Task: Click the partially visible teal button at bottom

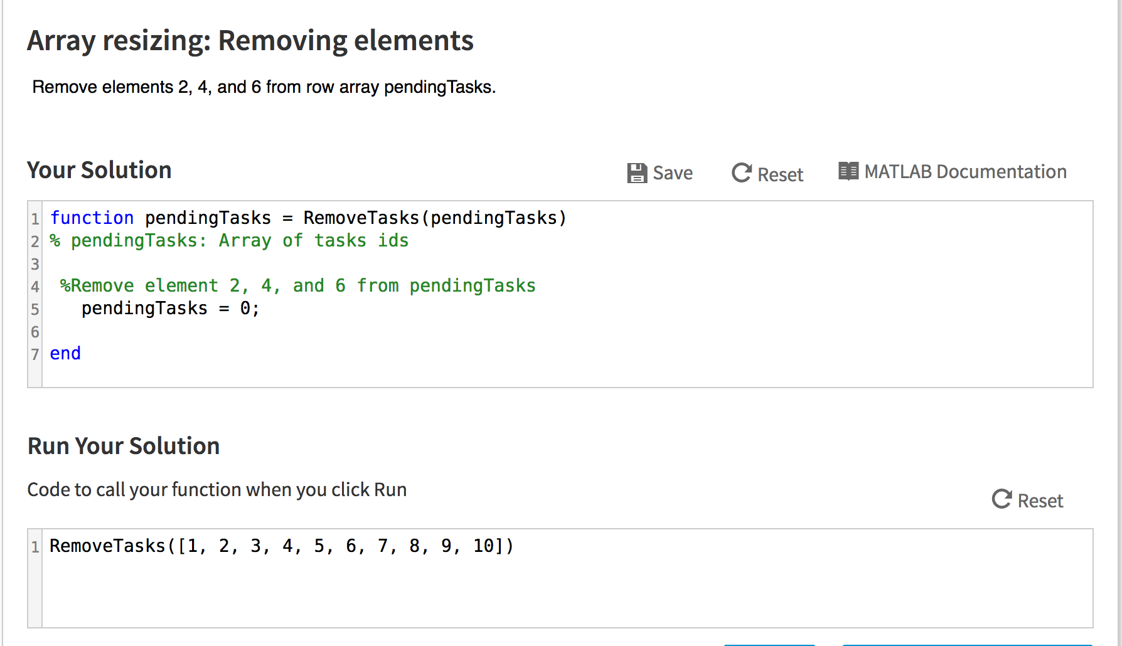Action: click(x=769, y=643)
